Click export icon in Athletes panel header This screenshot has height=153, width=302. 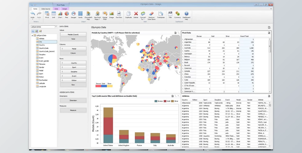coord(269,96)
